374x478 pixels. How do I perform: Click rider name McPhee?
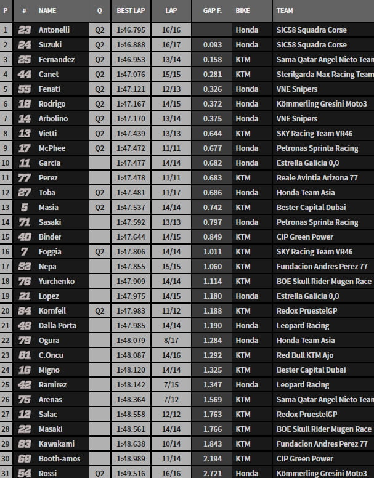tap(52, 148)
